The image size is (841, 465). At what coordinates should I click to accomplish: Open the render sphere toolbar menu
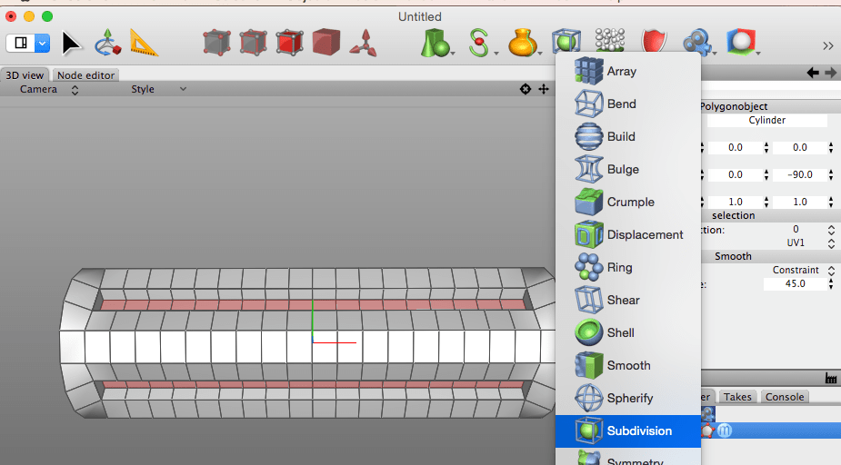(742, 43)
